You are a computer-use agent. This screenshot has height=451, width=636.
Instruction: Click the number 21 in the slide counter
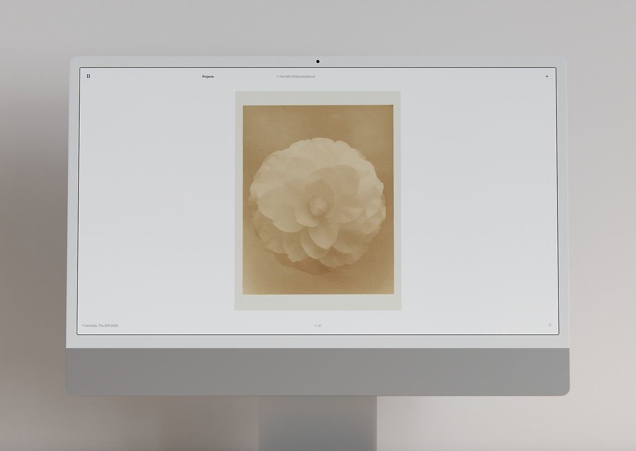tap(320, 325)
